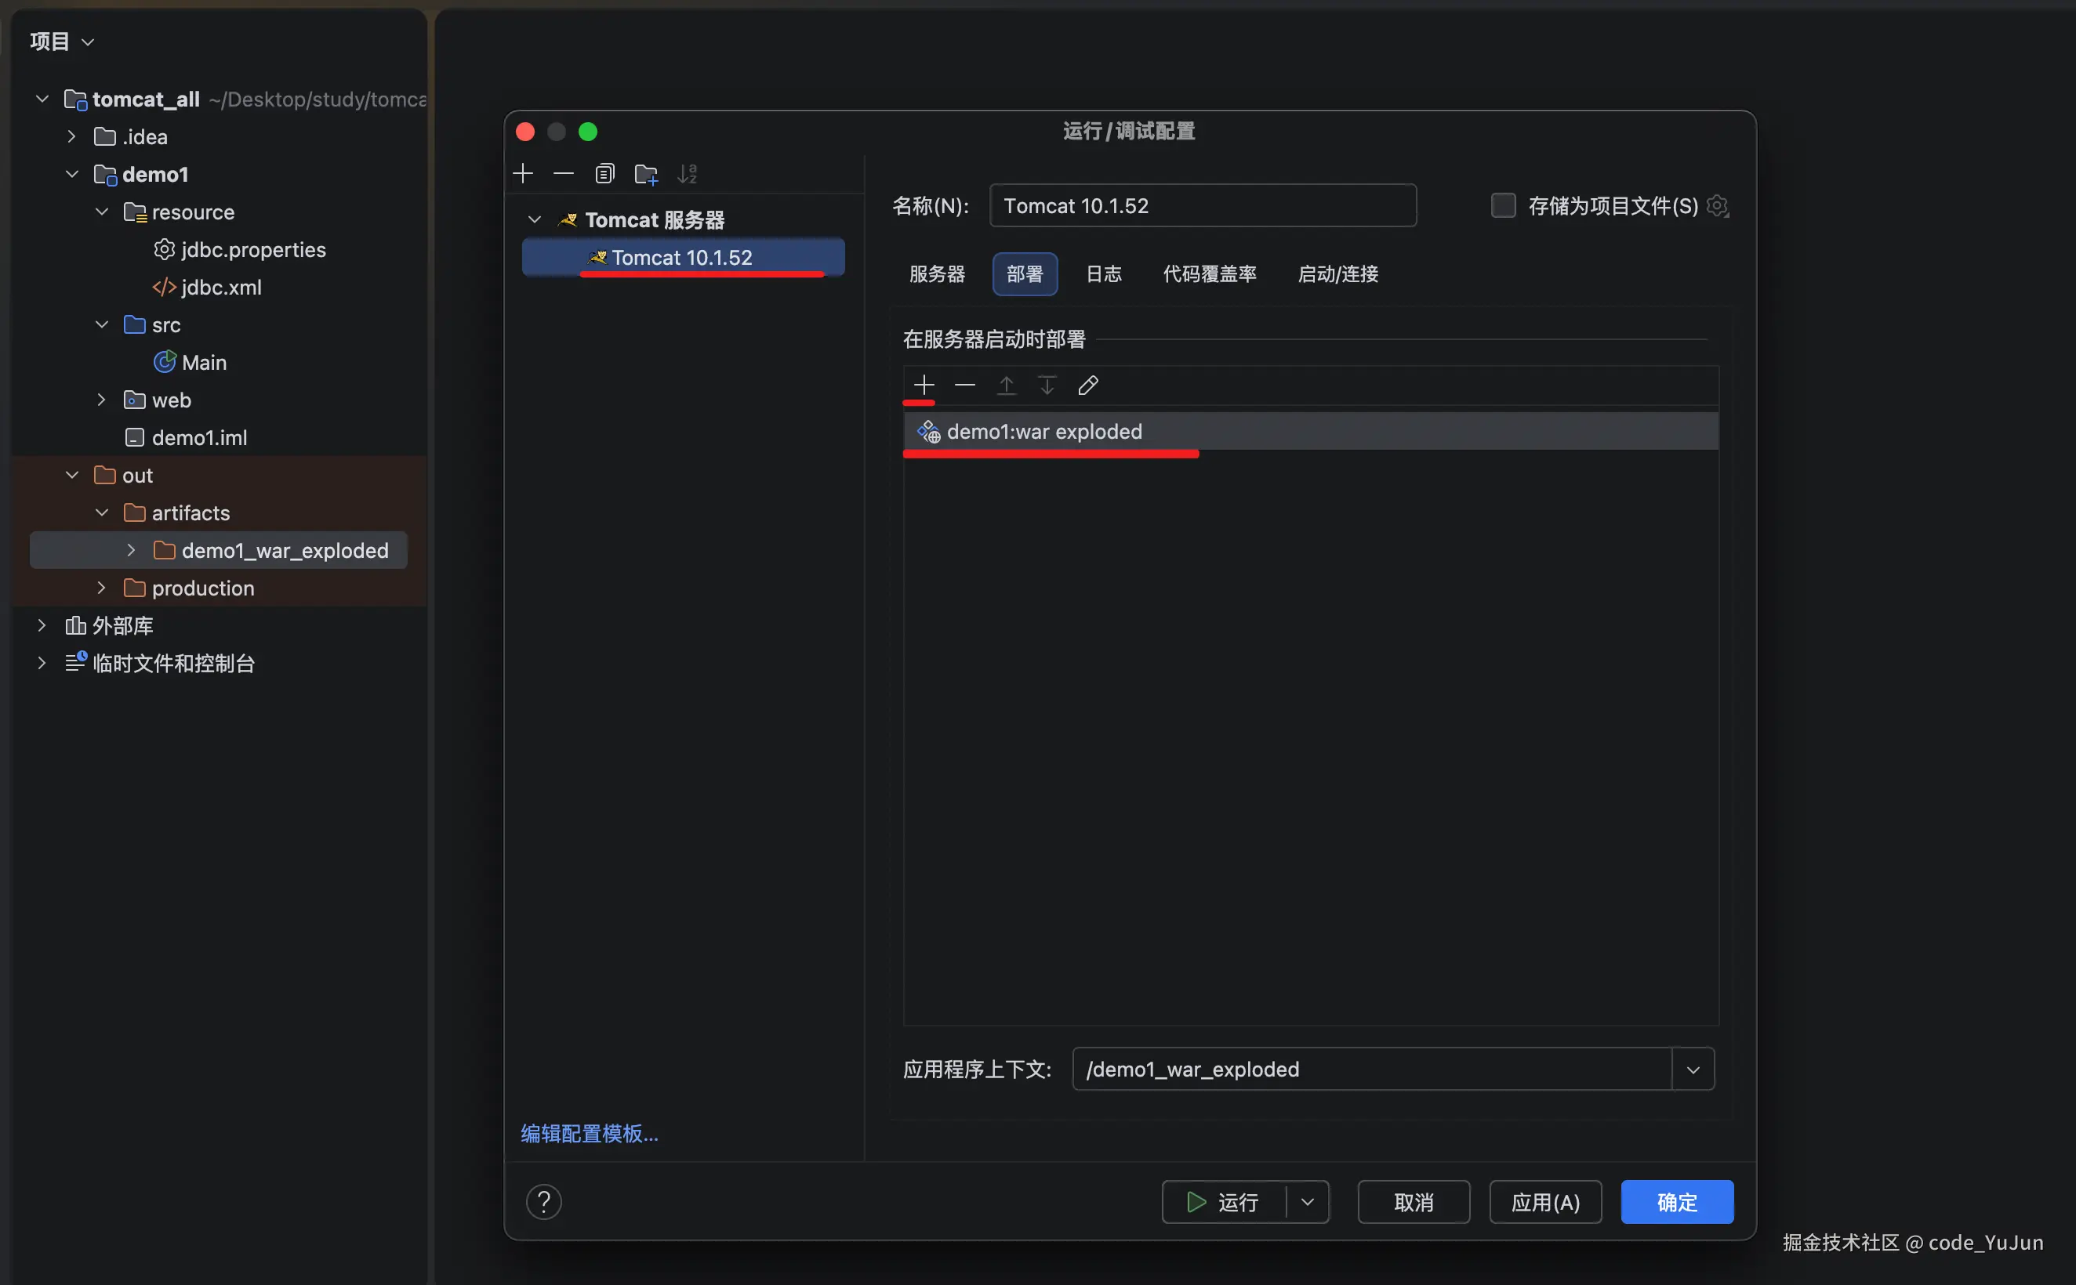
Task: Open 编辑配置模板 link
Action: [589, 1133]
